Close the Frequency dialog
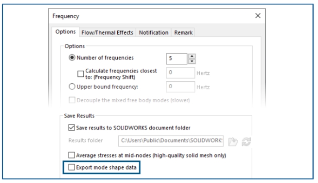318x183 pixels. [258, 16]
